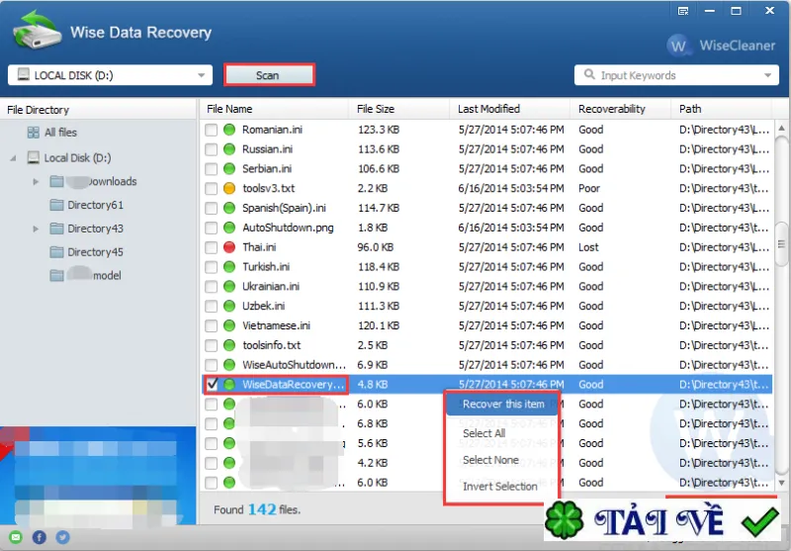Click the search magnifier icon
The image size is (791, 551).
pos(588,74)
